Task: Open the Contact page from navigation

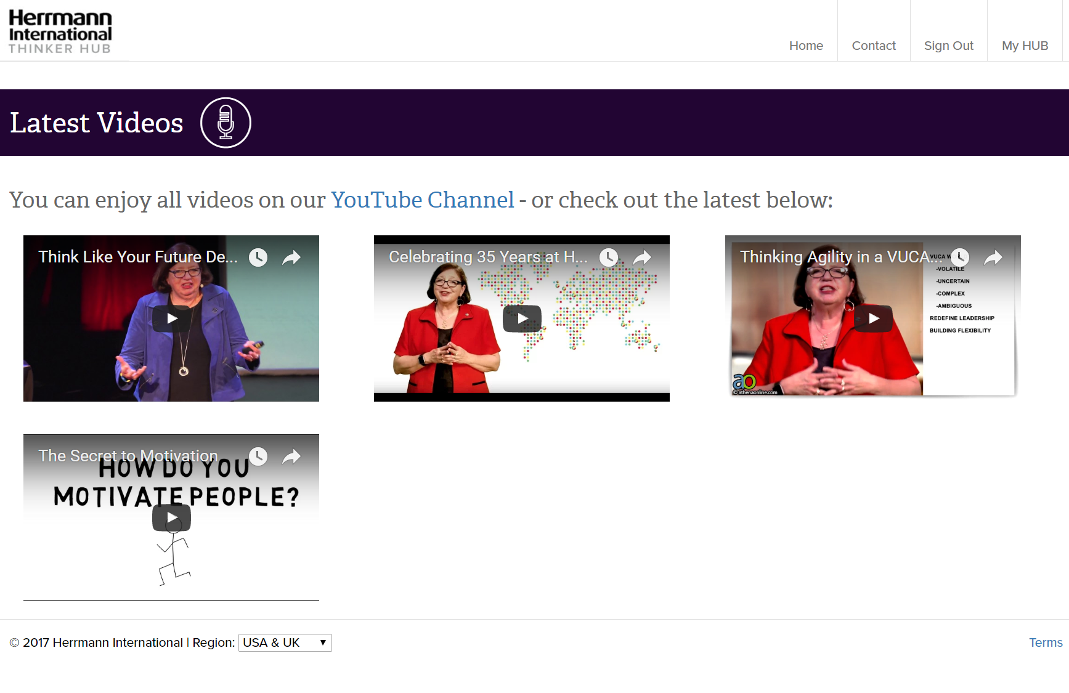Action: [x=874, y=46]
